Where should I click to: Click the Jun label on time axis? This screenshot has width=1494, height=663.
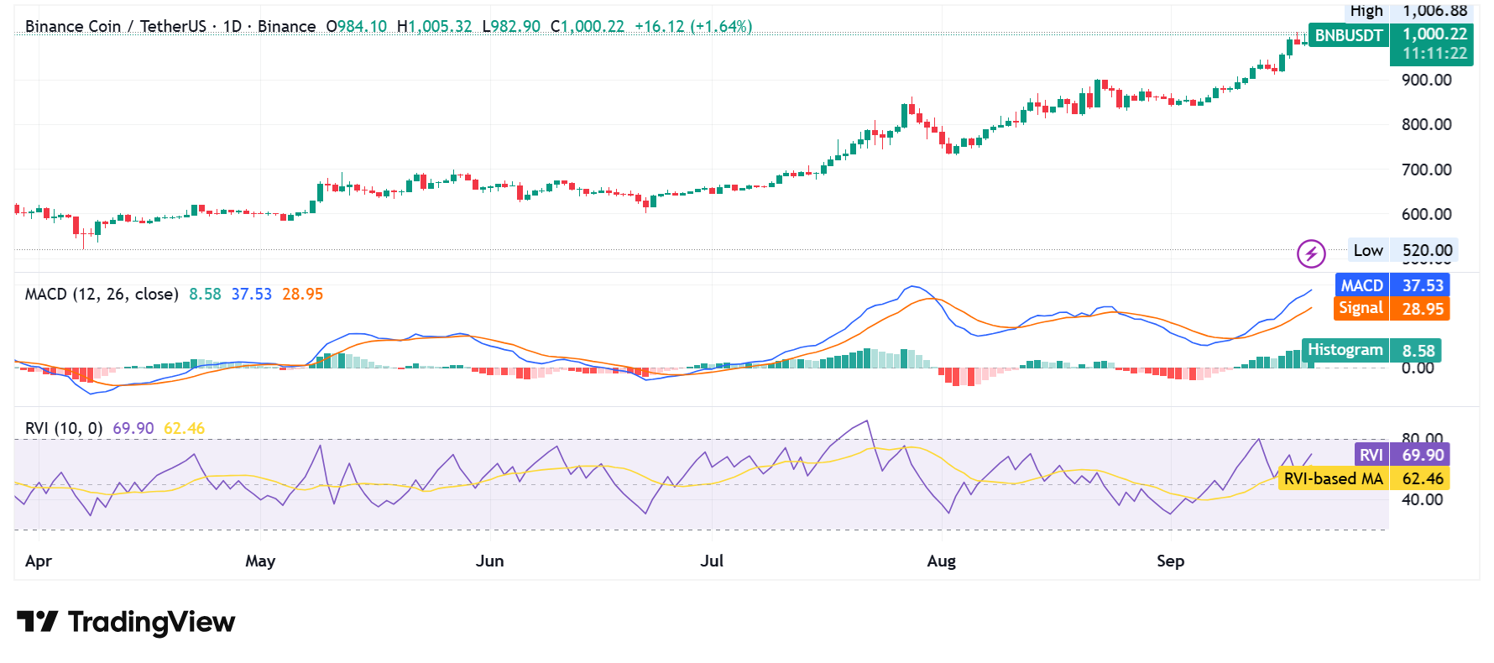click(x=490, y=561)
